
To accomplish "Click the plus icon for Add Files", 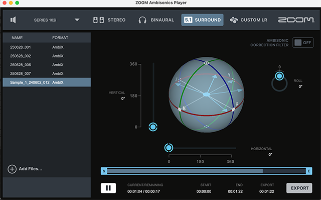I will click(12, 169).
